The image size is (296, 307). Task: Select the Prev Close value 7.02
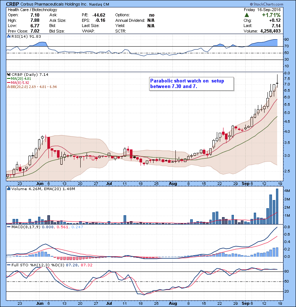click(35, 31)
